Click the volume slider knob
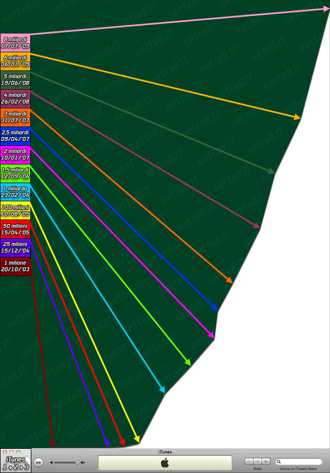The width and height of the screenshot is (330, 473). [77, 463]
